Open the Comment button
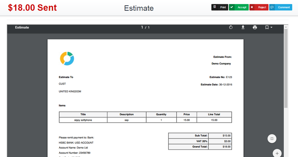This screenshot has height=157, width=298. click(280, 7)
